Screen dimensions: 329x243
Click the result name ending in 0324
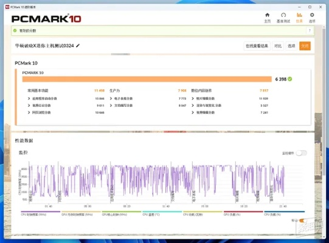click(x=44, y=46)
